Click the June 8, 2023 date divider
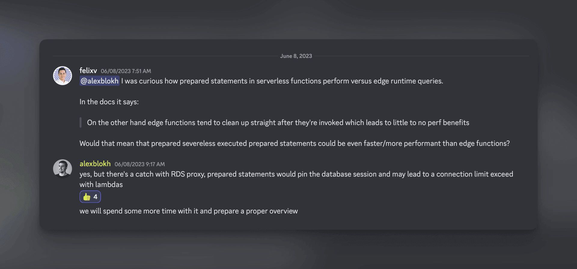This screenshot has height=269, width=577. (296, 56)
